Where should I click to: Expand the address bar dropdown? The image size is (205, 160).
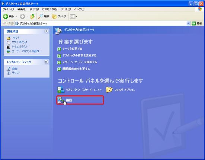(188, 23)
